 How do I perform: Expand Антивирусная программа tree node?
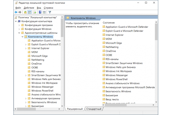coord(26,99)
